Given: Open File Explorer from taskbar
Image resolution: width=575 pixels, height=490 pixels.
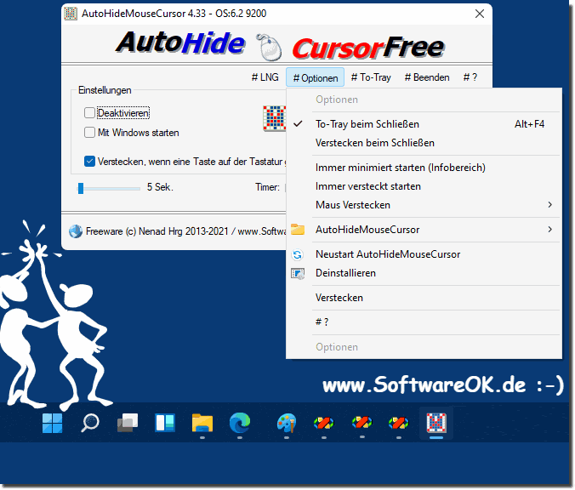Looking at the screenshot, I should [202, 423].
